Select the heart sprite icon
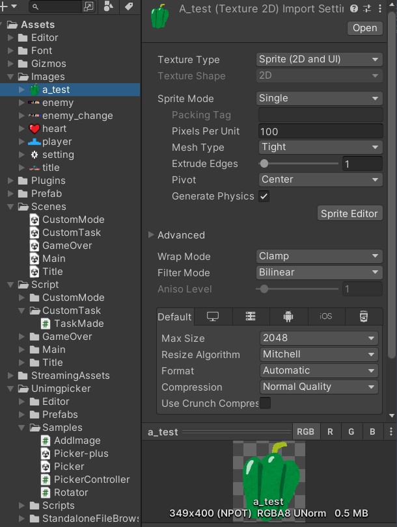The height and width of the screenshot is (527, 397). [34, 129]
